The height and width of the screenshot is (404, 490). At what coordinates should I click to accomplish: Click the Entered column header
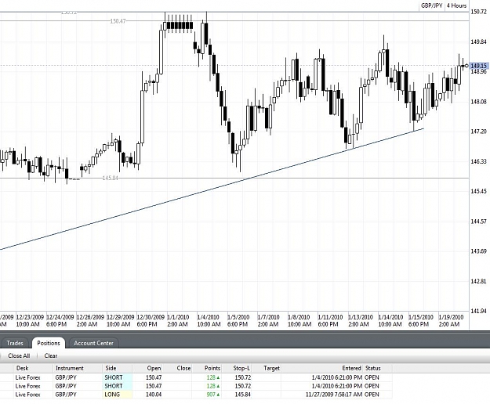[351, 368]
